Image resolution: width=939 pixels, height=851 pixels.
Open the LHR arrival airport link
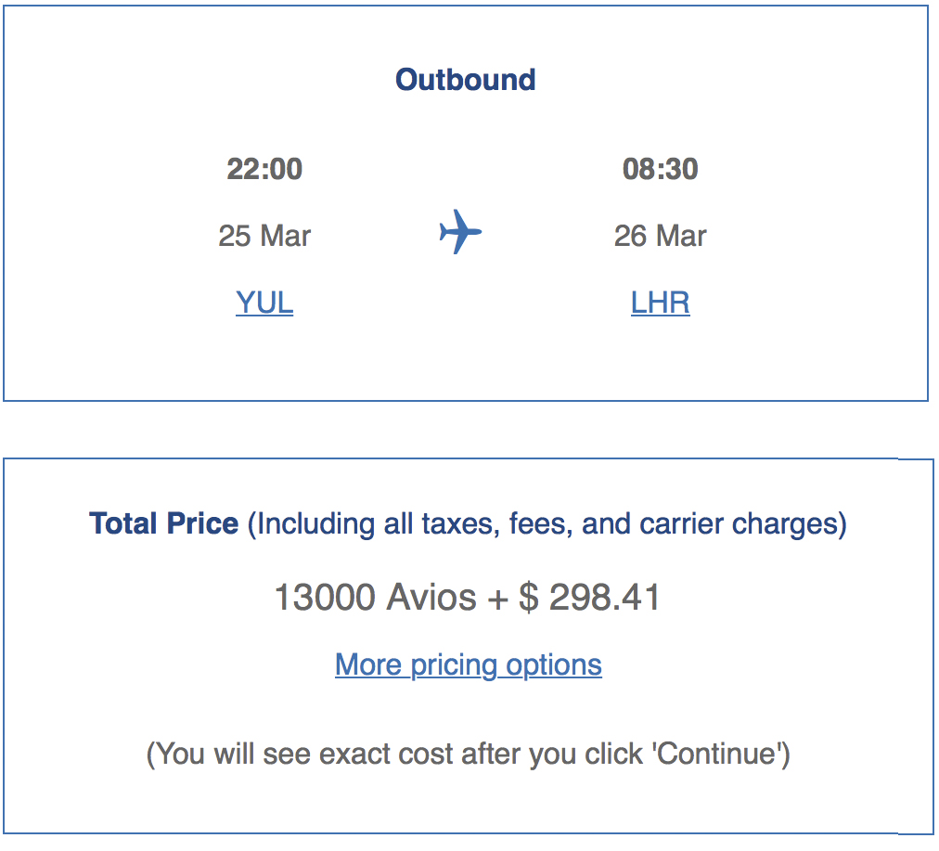coord(660,303)
